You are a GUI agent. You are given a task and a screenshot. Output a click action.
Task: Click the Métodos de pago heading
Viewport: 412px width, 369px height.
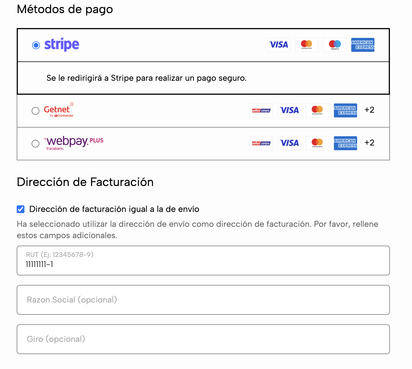65,9
